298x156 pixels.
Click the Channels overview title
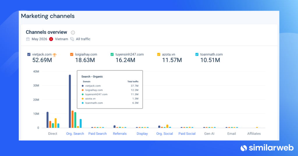(46, 32)
